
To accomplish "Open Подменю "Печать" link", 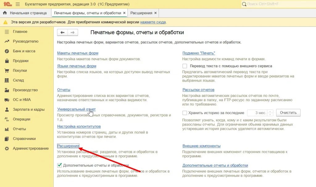I will click(199, 53).
